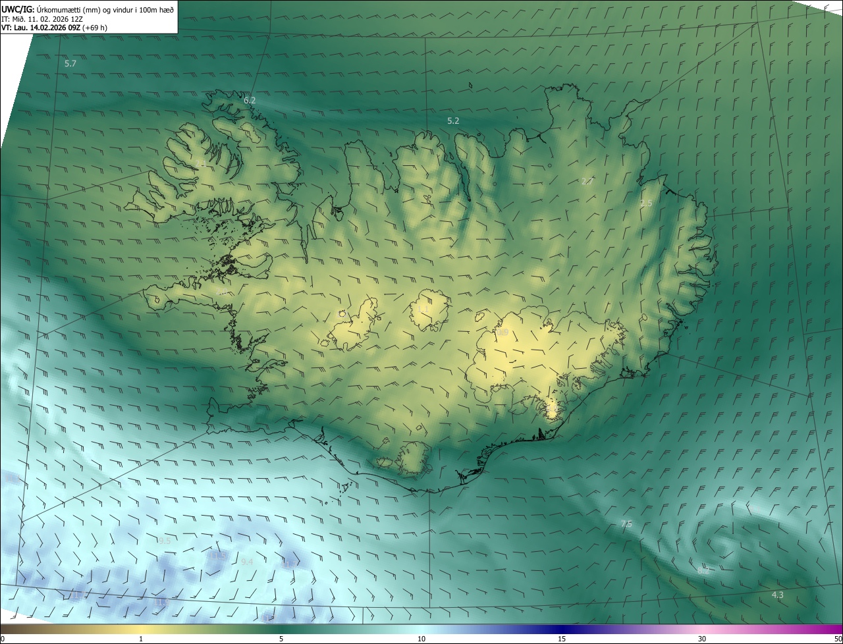843x644 pixels.
Task: Click the 2.5 value near east coast
Action: tap(646, 203)
